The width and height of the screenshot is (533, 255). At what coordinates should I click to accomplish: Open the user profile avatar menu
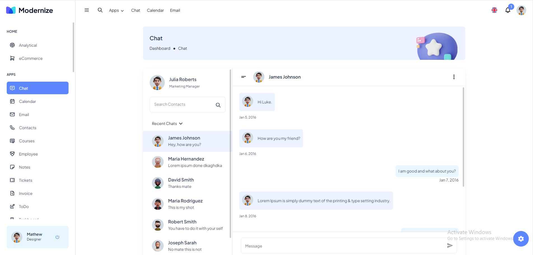(x=521, y=10)
